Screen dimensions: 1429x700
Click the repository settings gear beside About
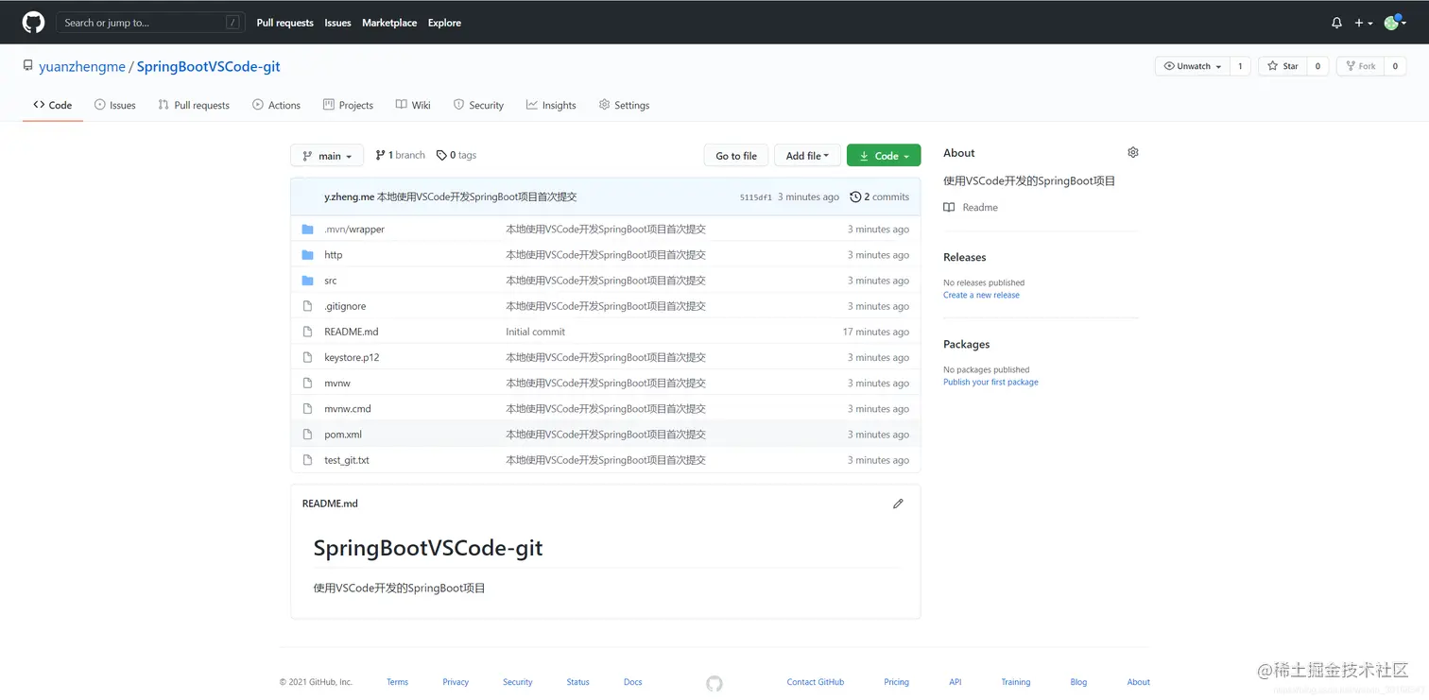click(1133, 152)
